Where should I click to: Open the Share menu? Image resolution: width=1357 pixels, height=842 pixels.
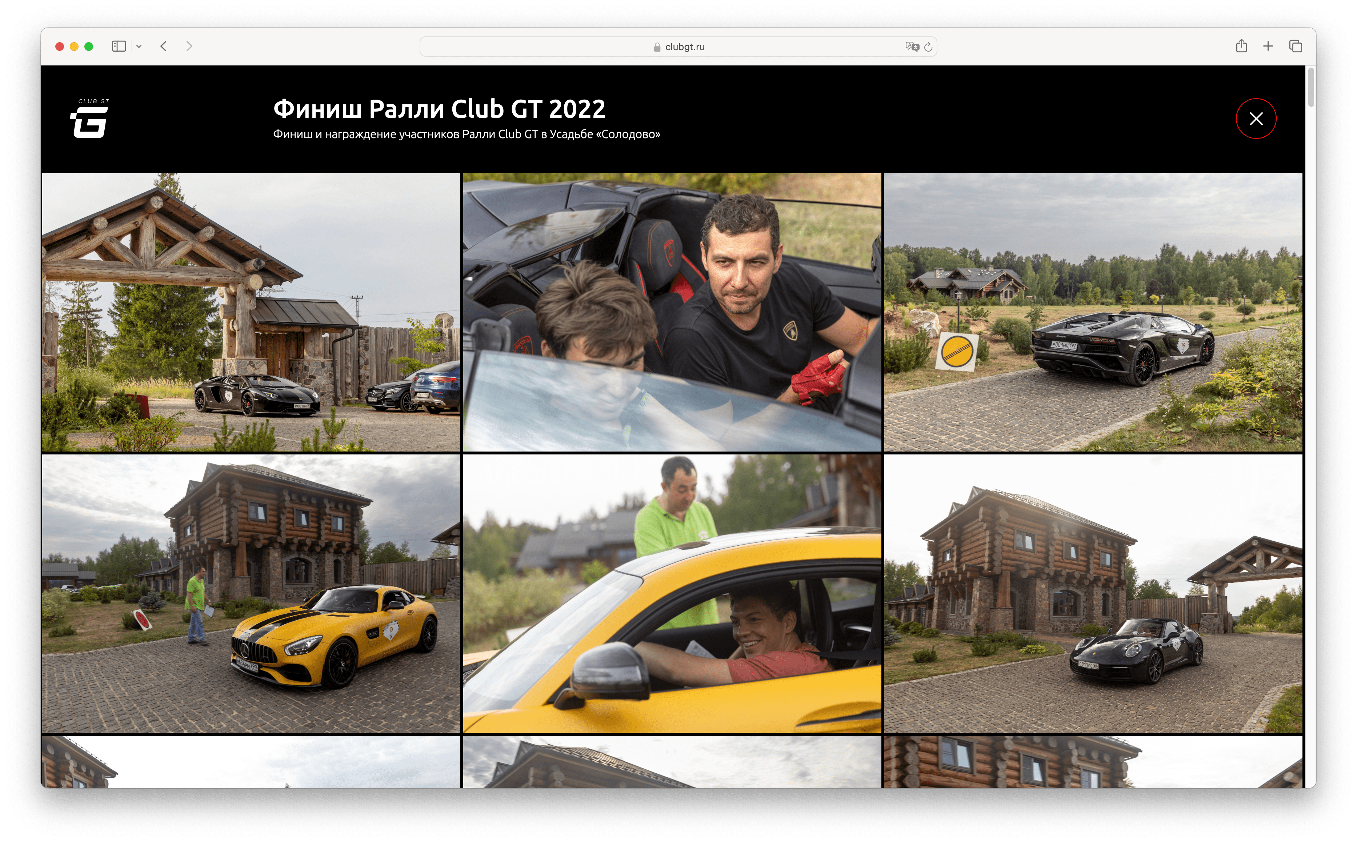pos(1241,46)
